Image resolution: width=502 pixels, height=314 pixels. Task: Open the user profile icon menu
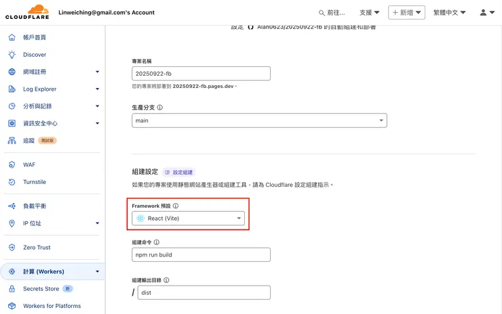tap(487, 12)
